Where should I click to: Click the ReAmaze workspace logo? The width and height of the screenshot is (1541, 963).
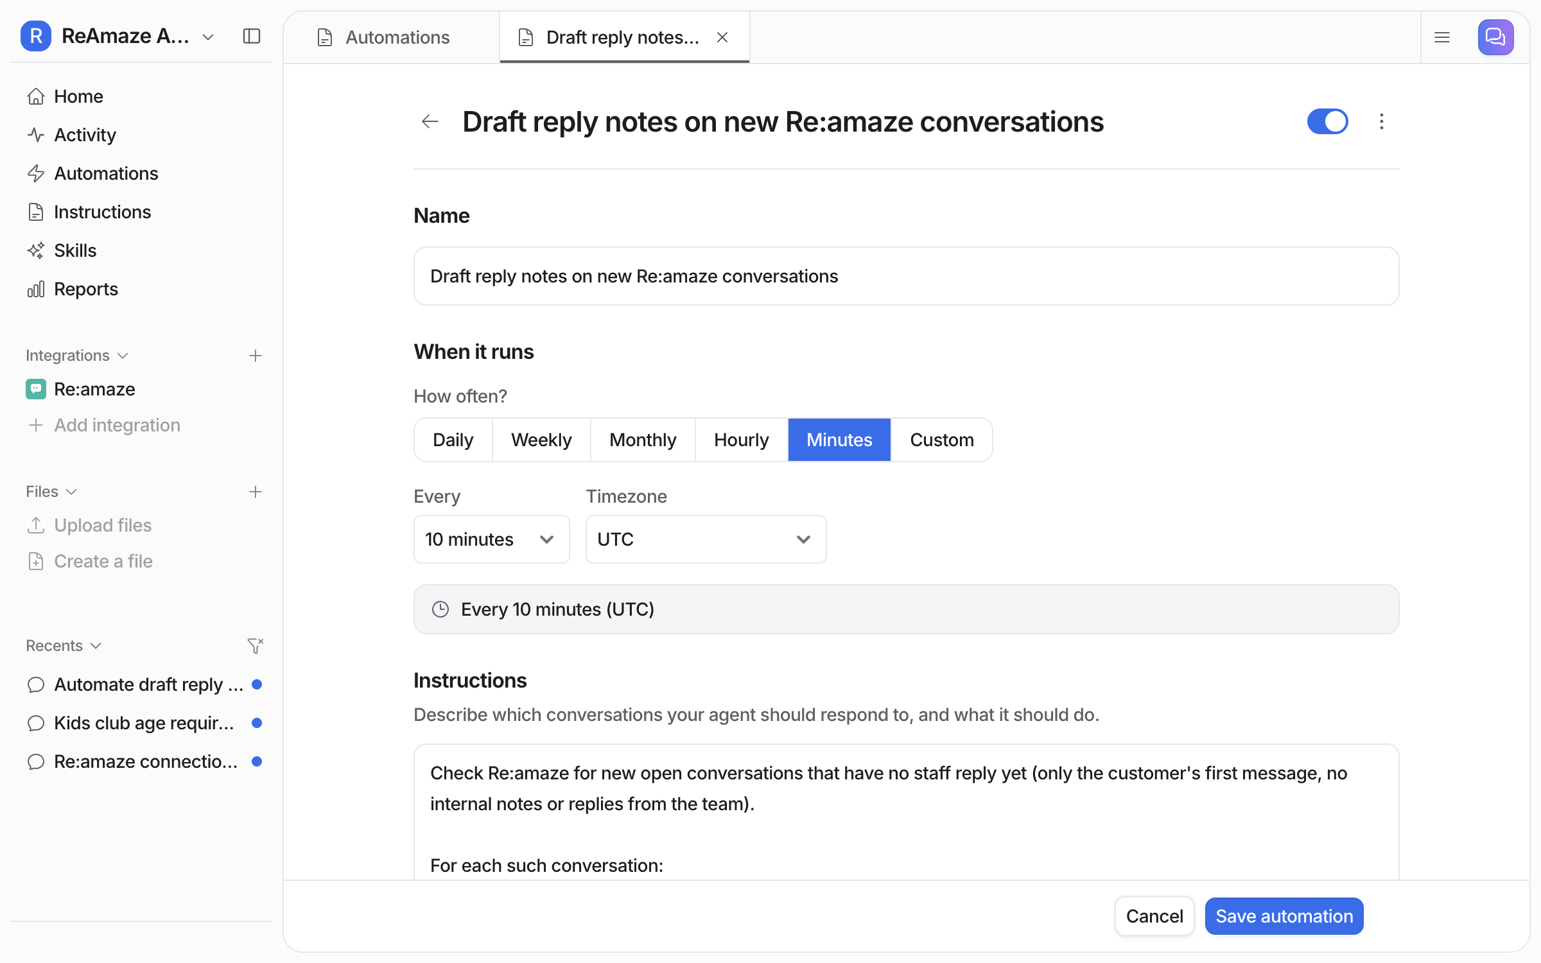click(36, 36)
